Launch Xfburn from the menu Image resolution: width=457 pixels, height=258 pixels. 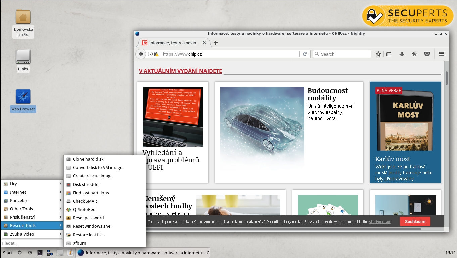coord(105,243)
